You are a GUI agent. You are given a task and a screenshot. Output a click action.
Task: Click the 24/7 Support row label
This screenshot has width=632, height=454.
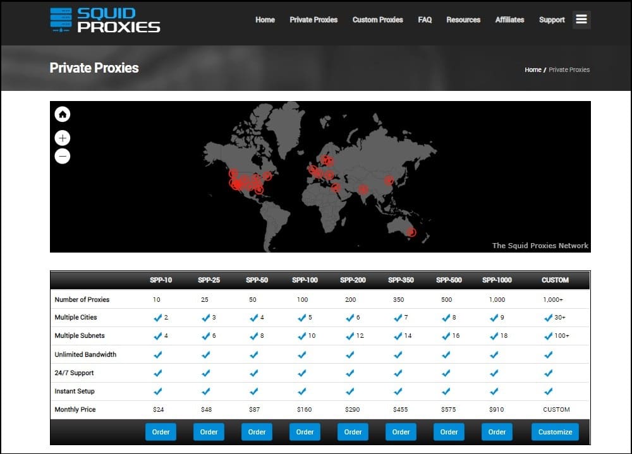click(x=74, y=373)
